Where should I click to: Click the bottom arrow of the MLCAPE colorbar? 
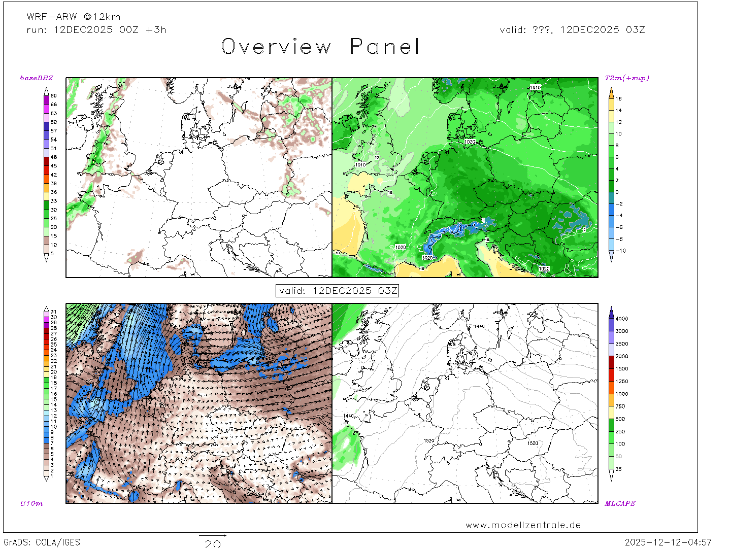(611, 476)
